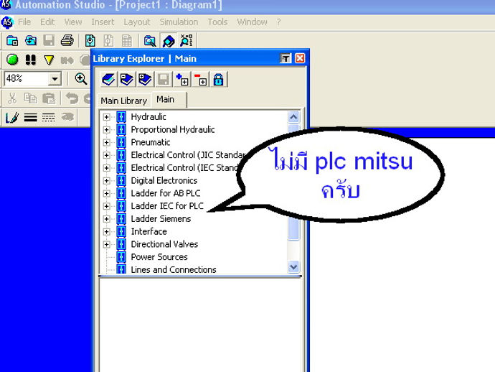Click the solid line style icon

point(30,118)
